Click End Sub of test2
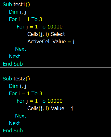This screenshot has height=137, width=111. [13, 131]
